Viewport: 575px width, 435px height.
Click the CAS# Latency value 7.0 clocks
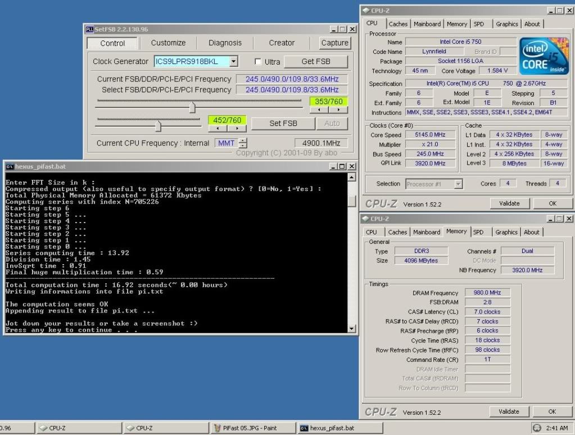pyautogui.click(x=487, y=311)
